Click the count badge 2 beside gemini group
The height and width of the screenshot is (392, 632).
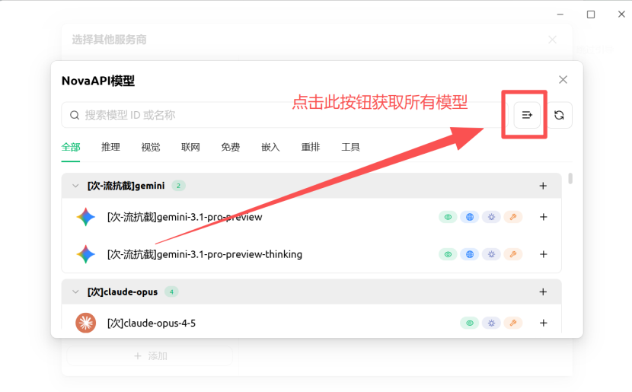pyautogui.click(x=178, y=186)
